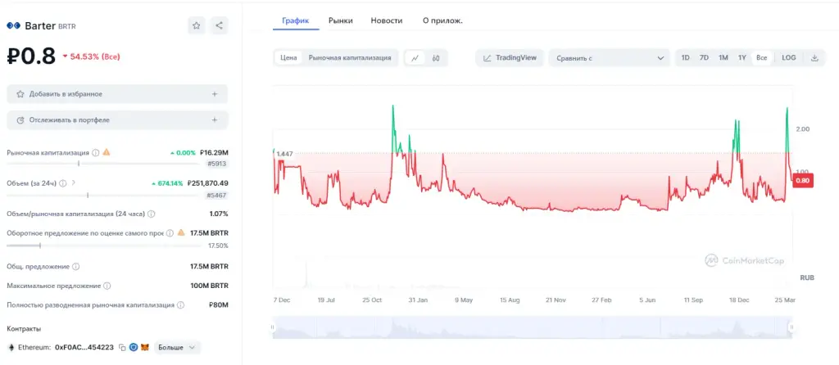Add Barter to favorites with star icon
Screen dimensions: 839x365
pos(197,25)
